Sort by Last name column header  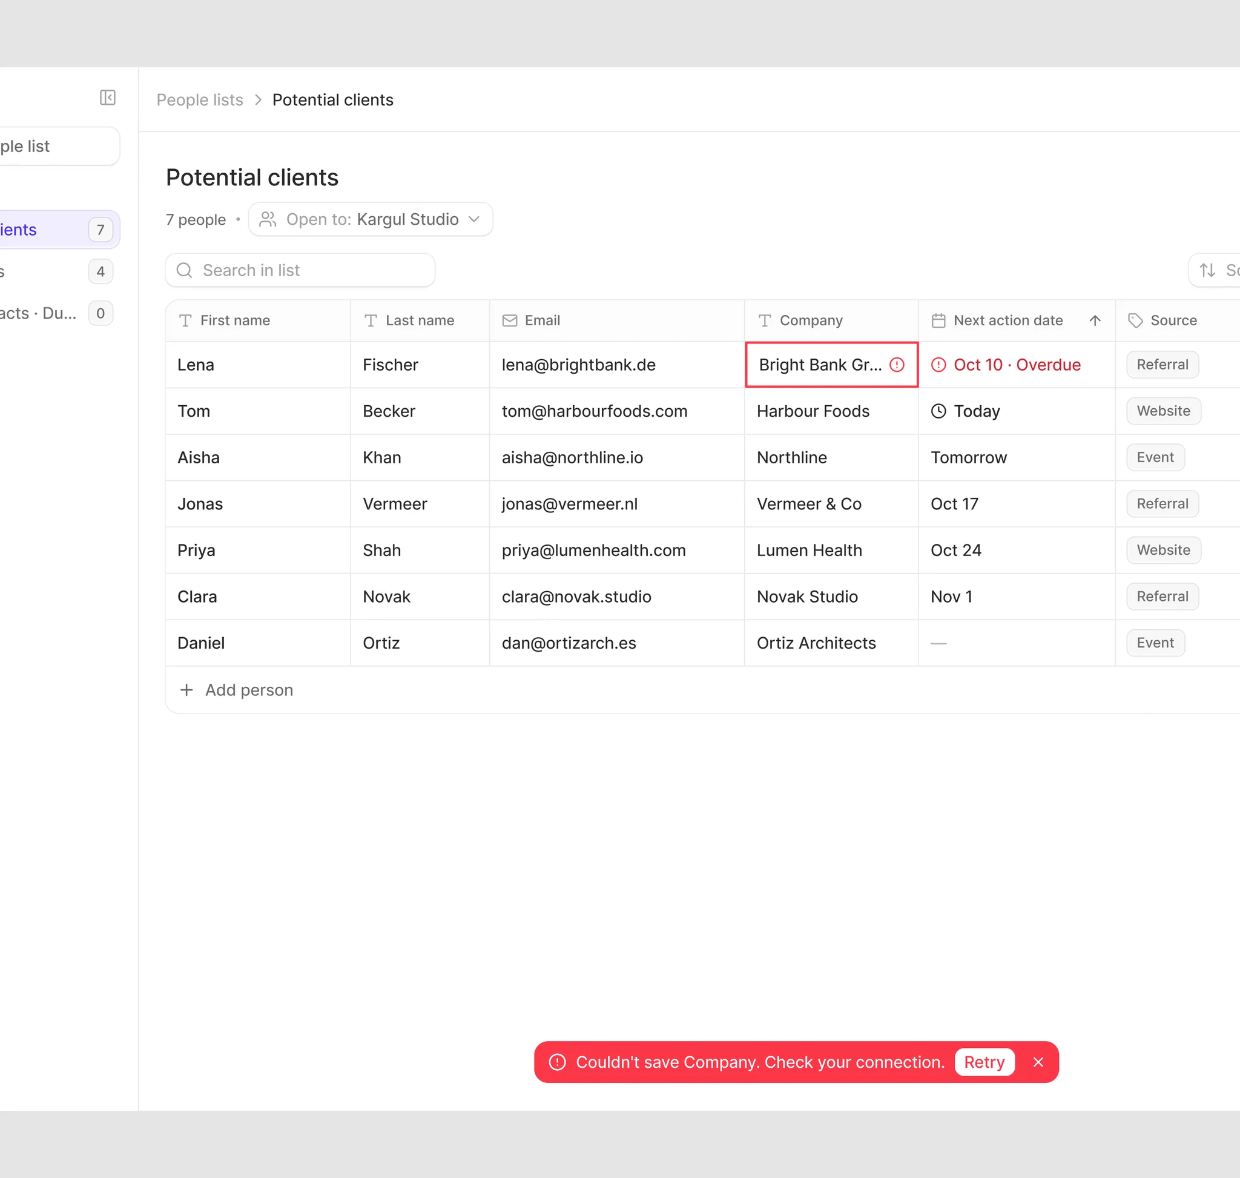pyautogui.click(x=420, y=320)
